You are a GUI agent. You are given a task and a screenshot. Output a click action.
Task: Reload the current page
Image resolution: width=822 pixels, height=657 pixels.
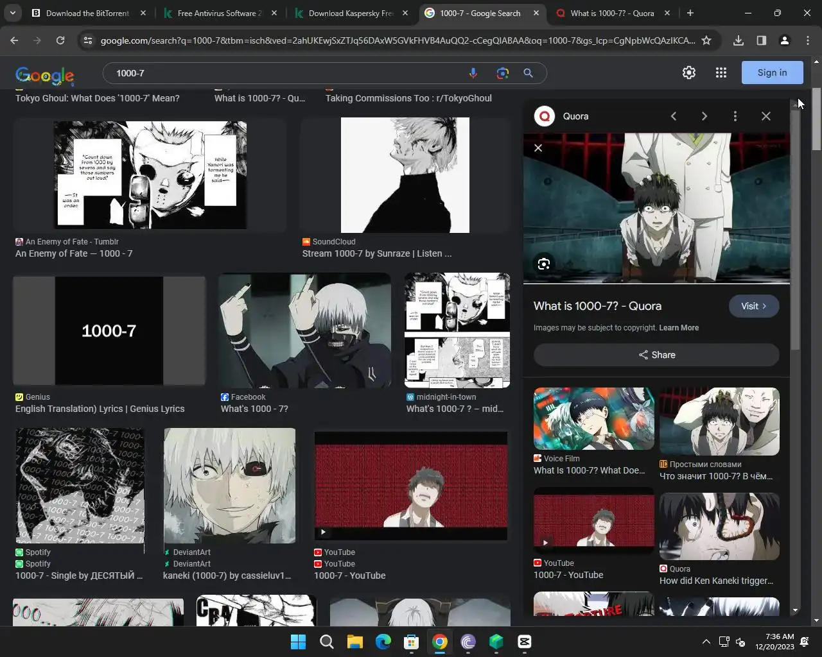pos(60,40)
